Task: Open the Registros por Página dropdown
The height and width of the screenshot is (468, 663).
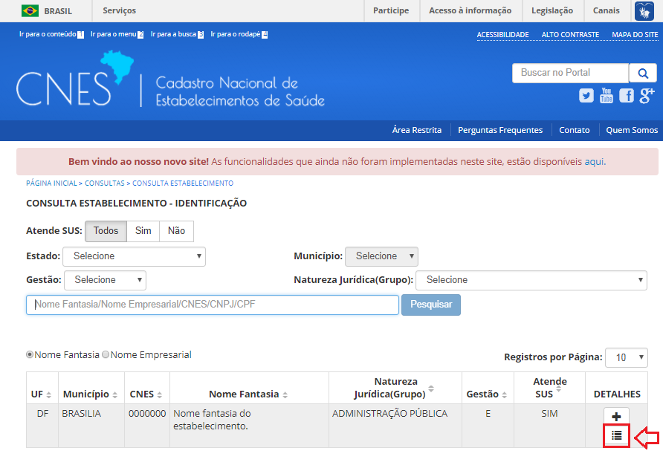Action: point(627,357)
